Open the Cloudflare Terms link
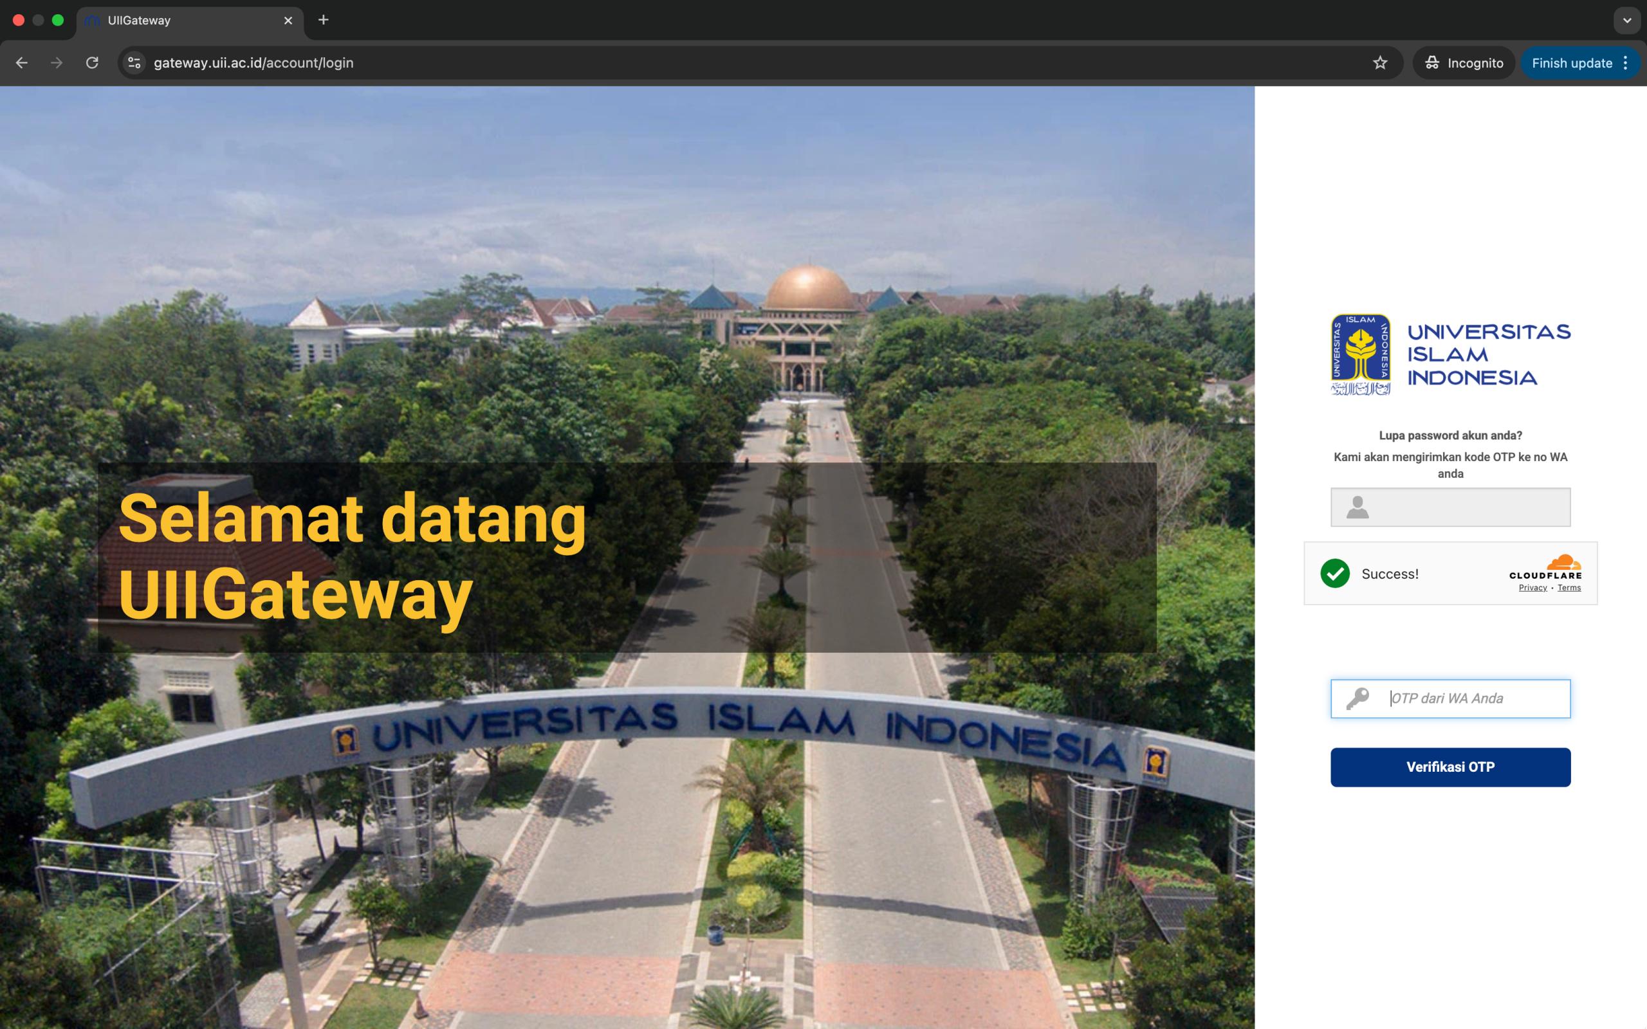The image size is (1647, 1029). [1569, 588]
